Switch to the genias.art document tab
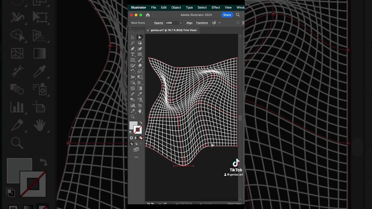 click(174, 30)
